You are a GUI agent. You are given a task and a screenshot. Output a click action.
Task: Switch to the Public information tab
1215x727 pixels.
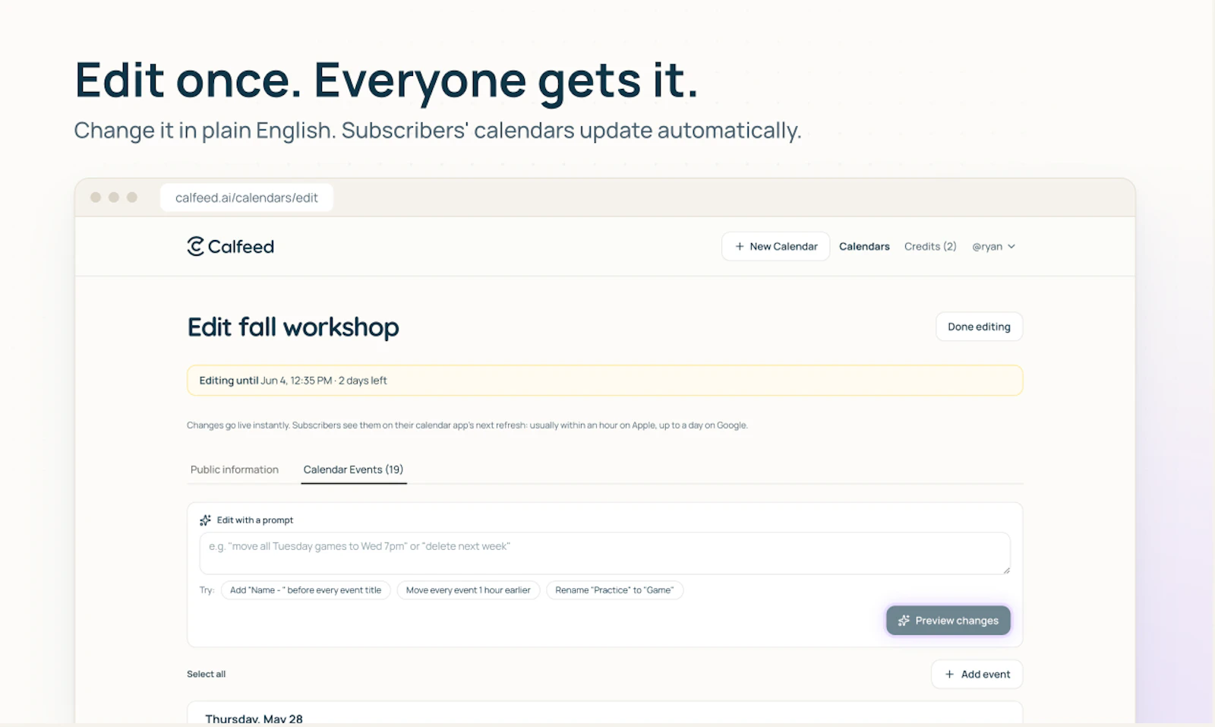pyautogui.click(x=234, y=469)
